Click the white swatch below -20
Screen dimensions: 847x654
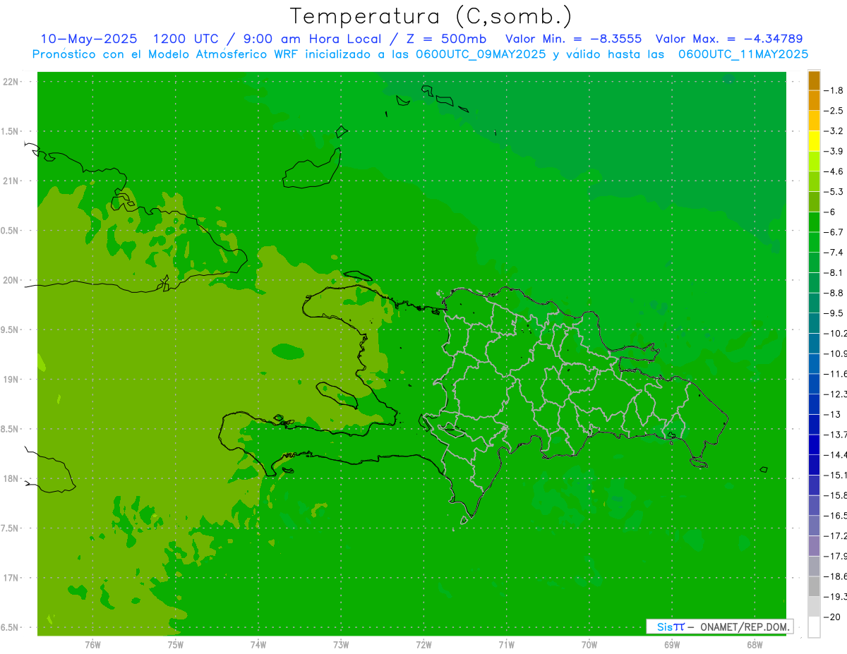pyautogui.click(x=814, y=627)
